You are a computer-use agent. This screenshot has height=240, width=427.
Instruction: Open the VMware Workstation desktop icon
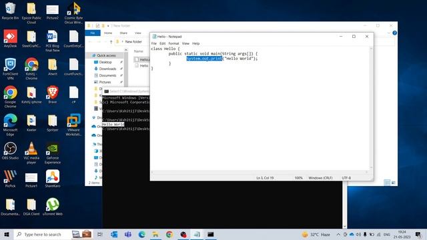point(73,125)
